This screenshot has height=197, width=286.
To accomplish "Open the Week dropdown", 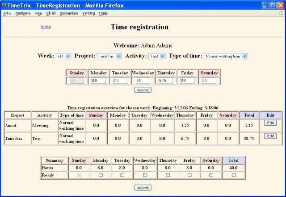I will pos(63,56).
